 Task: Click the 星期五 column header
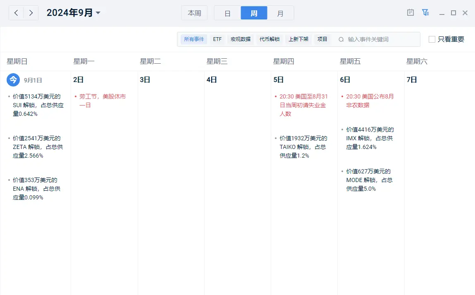pos(350,61)
